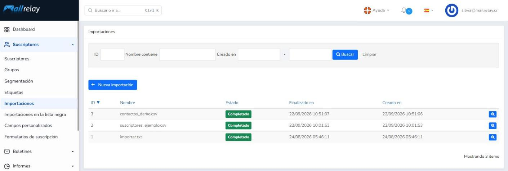Click the Buscar o ir a search box

coord(123,10)
